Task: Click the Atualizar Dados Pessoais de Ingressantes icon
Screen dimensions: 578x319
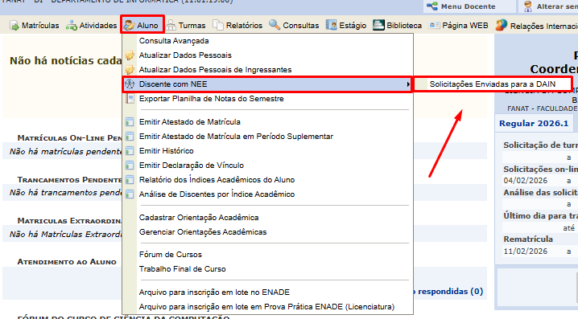Action: [130, 70]
